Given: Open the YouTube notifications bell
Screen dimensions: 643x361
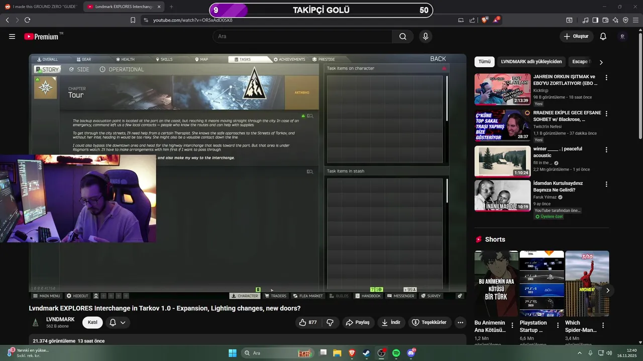Looking at the screenshot, I should pyautogui.click(x=603, y=37).
